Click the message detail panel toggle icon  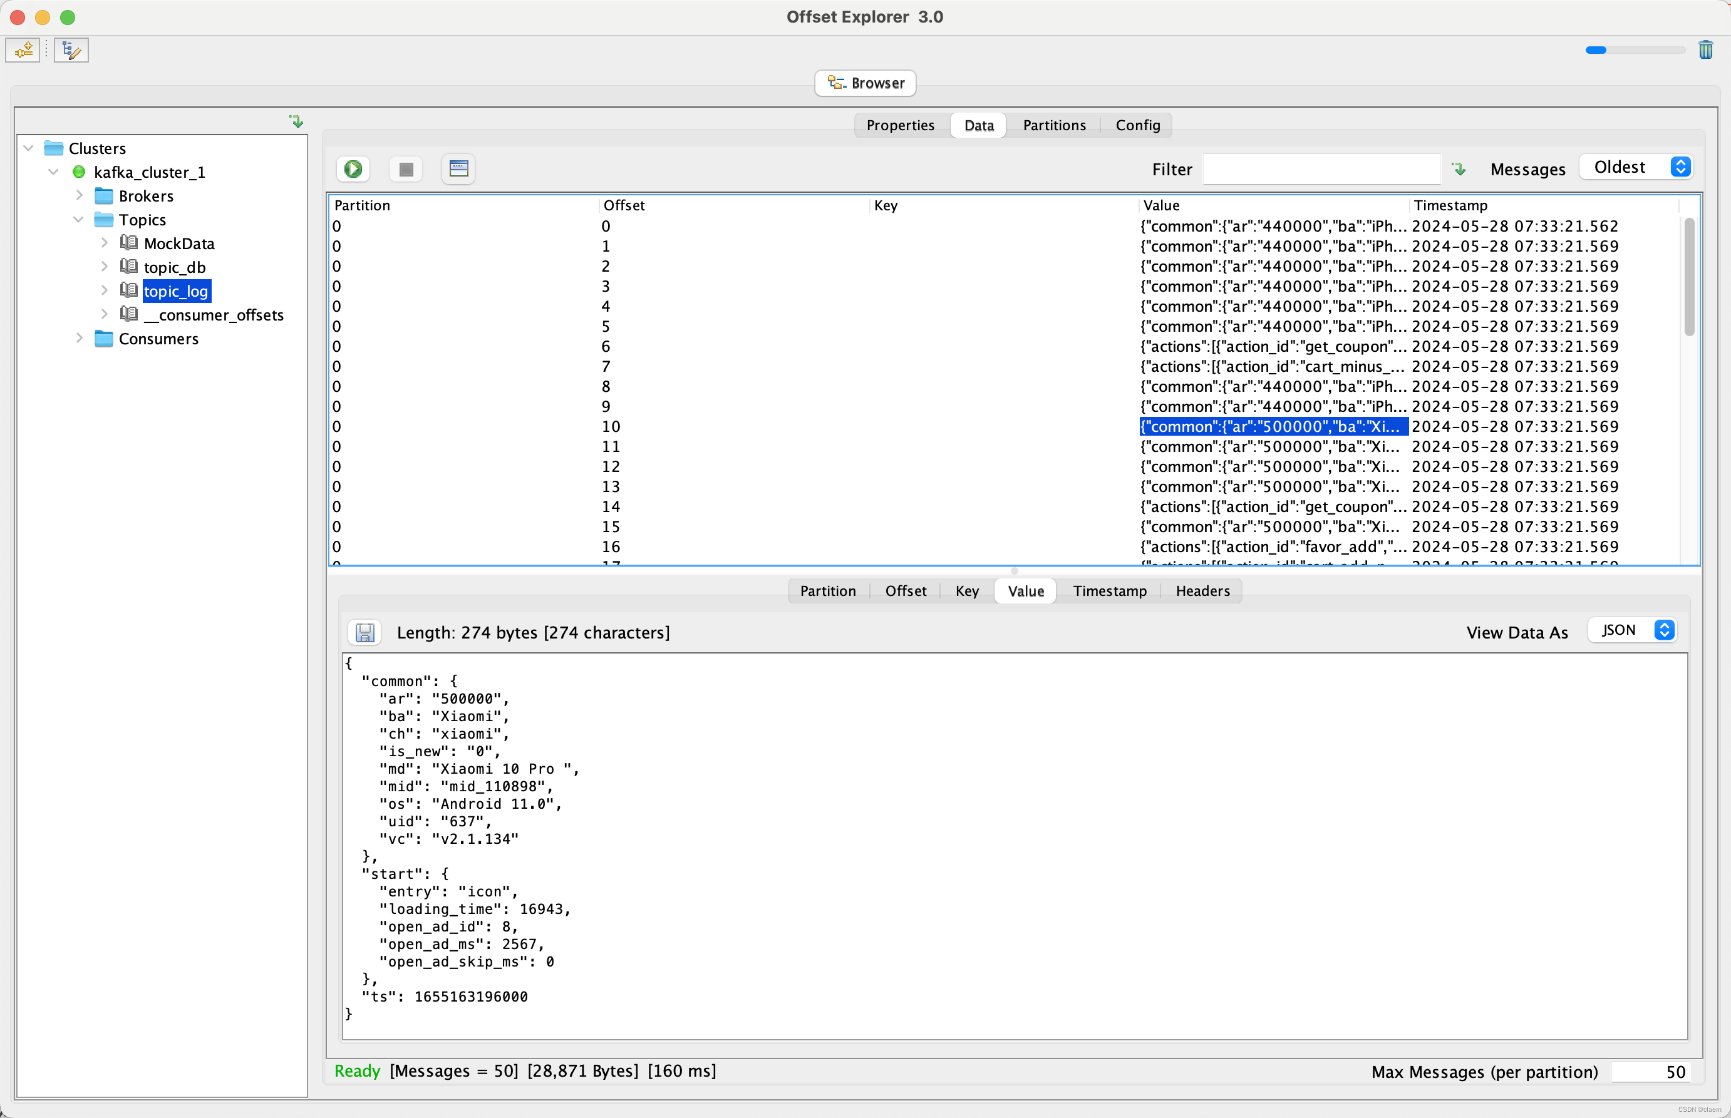pos(458,169)
